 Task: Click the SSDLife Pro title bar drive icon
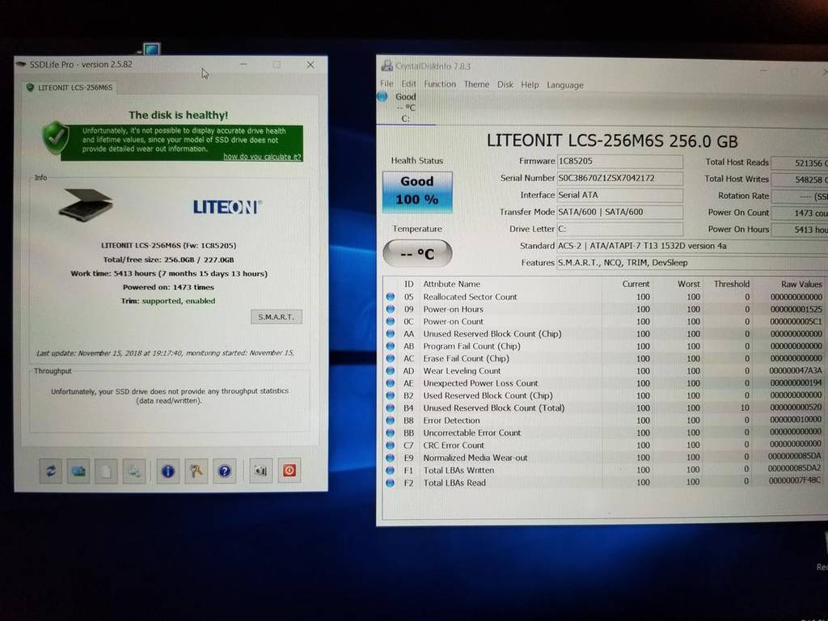point(21,65)
